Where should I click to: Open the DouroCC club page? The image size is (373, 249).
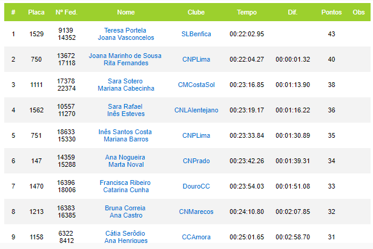pos(196,186)
